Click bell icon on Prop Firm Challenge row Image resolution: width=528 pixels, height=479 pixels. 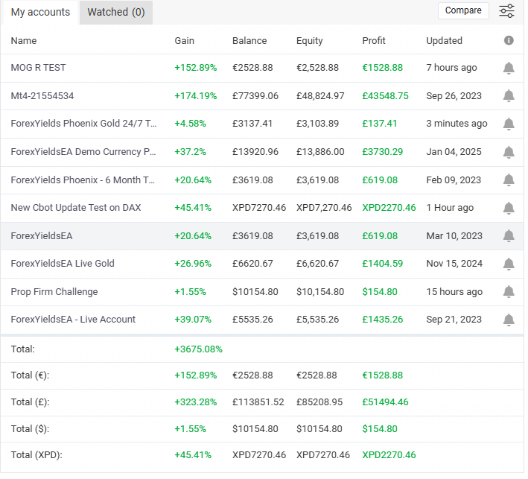click(509, 292)
